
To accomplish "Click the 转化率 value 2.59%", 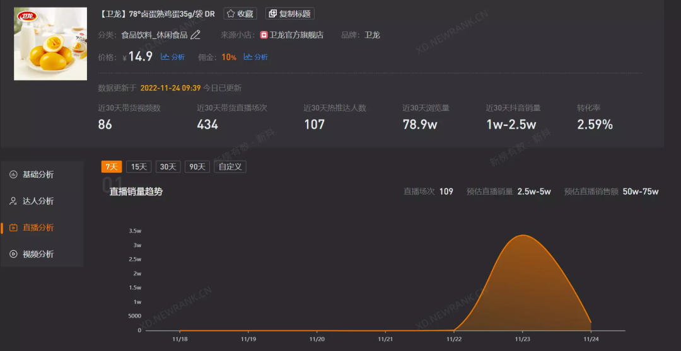I will point(595,125).
